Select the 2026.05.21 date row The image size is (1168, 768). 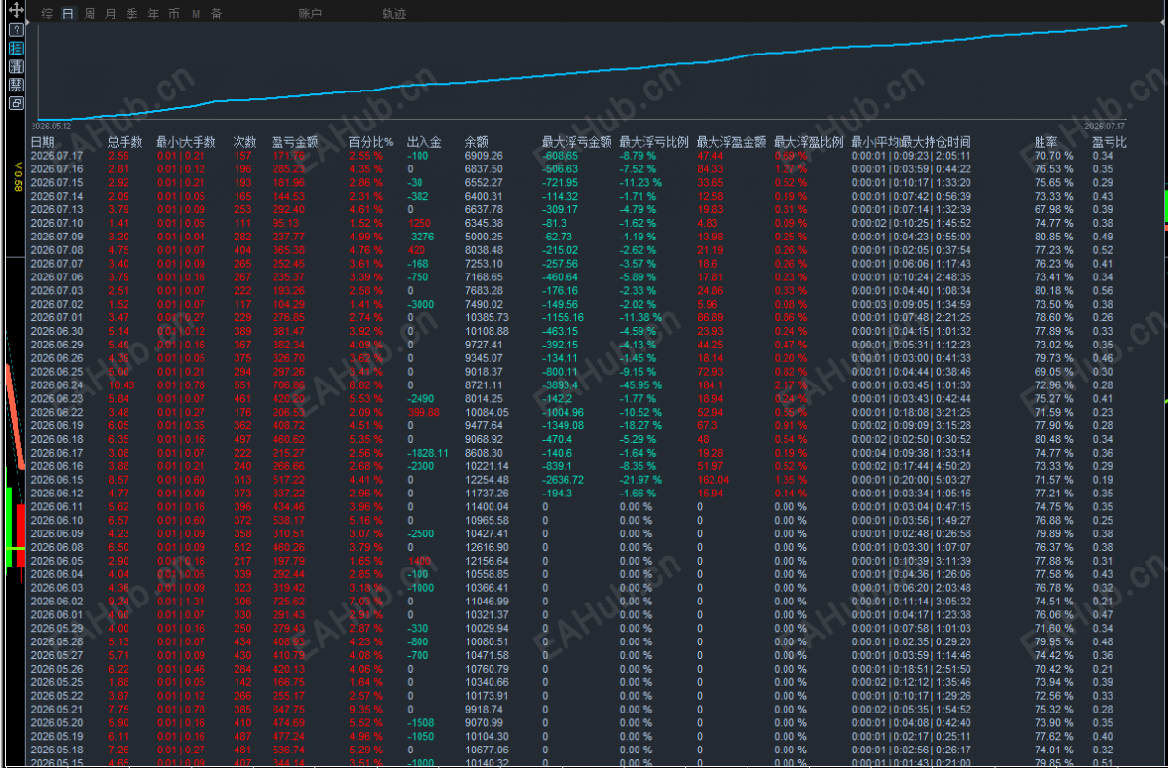click(57, 710)
